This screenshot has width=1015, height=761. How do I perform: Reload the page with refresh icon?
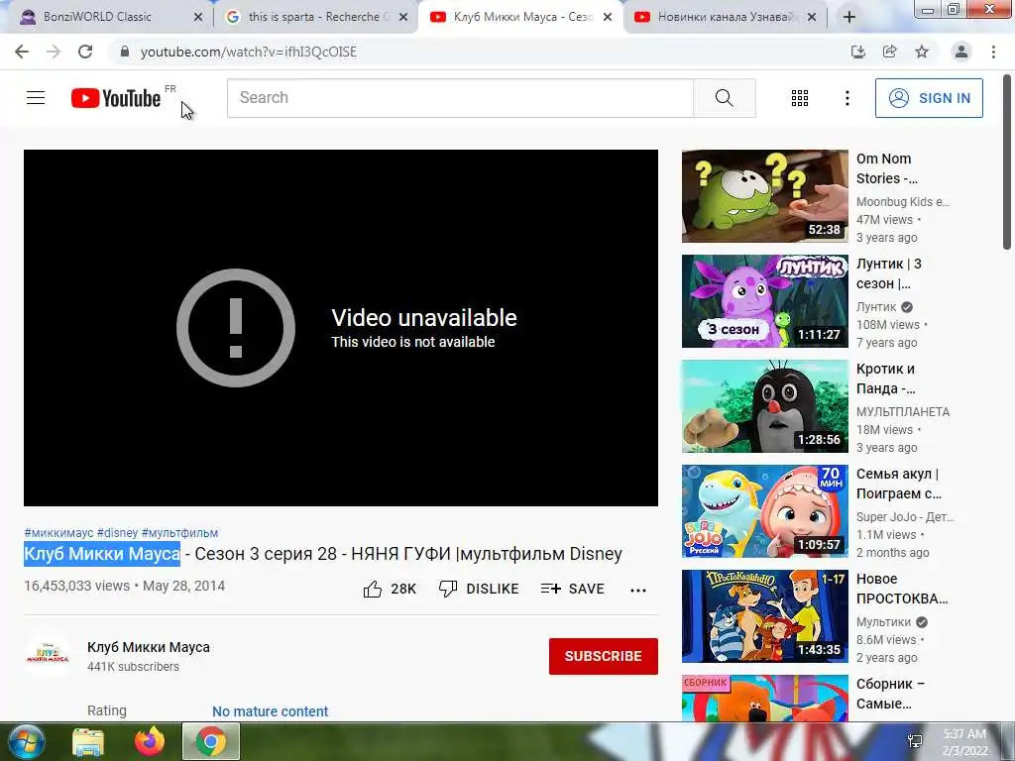(x=85, y=52)
